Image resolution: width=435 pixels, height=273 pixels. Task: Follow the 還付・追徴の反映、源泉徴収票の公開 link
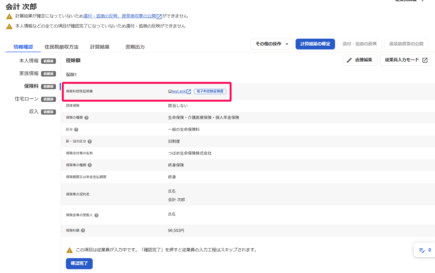pyautogui.click(x=120, y=16)
